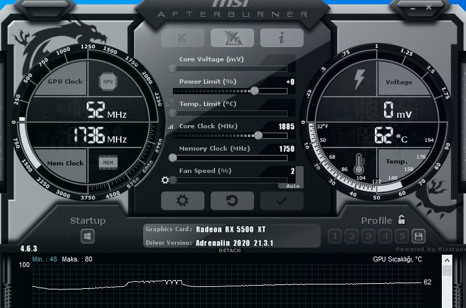Click the Memory Clock slider handle
466x308 pixels.
click(173, 158)
